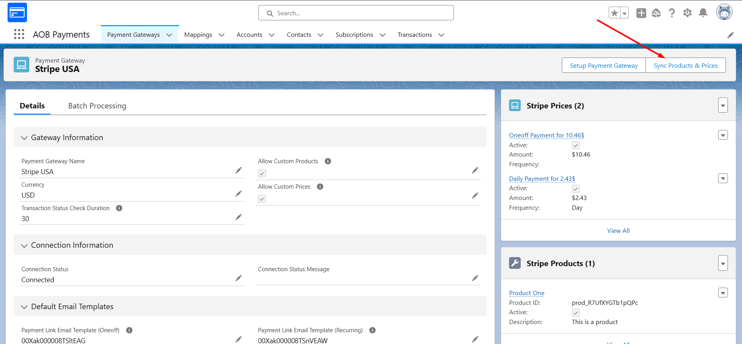This screenshot has width=742, height=344.
Task: Go to the Subscriptions navigation tab
Action: pyautogui.click(x=354, y=35)
